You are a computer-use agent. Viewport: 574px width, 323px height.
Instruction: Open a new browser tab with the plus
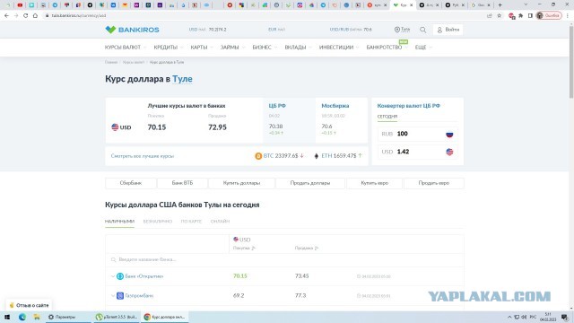click(x=500, y=5)
